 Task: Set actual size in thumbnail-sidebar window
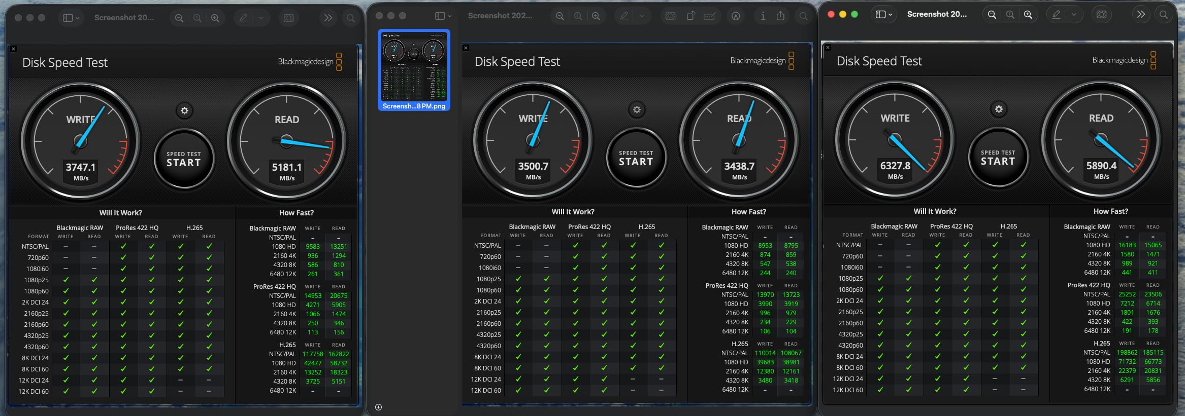pyautogui.click(x=578, y=16)
